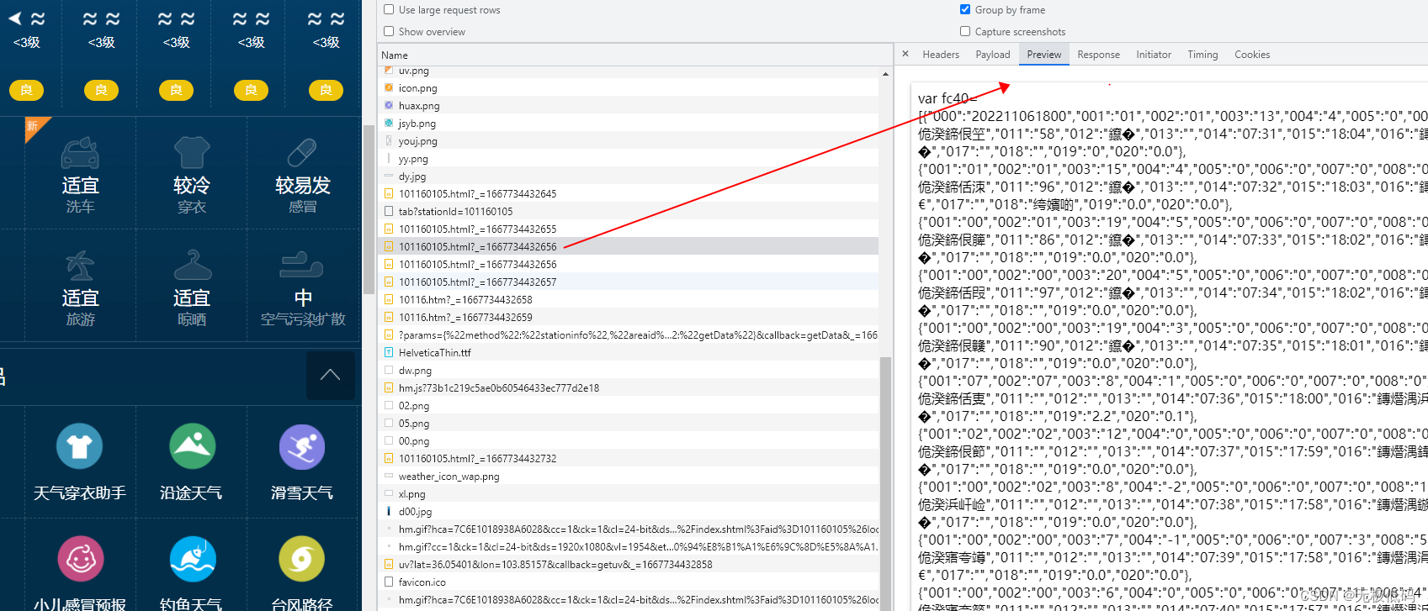Open the 旅游 travel index icon
The height and width of the screenshot is (611, 1428).
click(x=80, y=266)
